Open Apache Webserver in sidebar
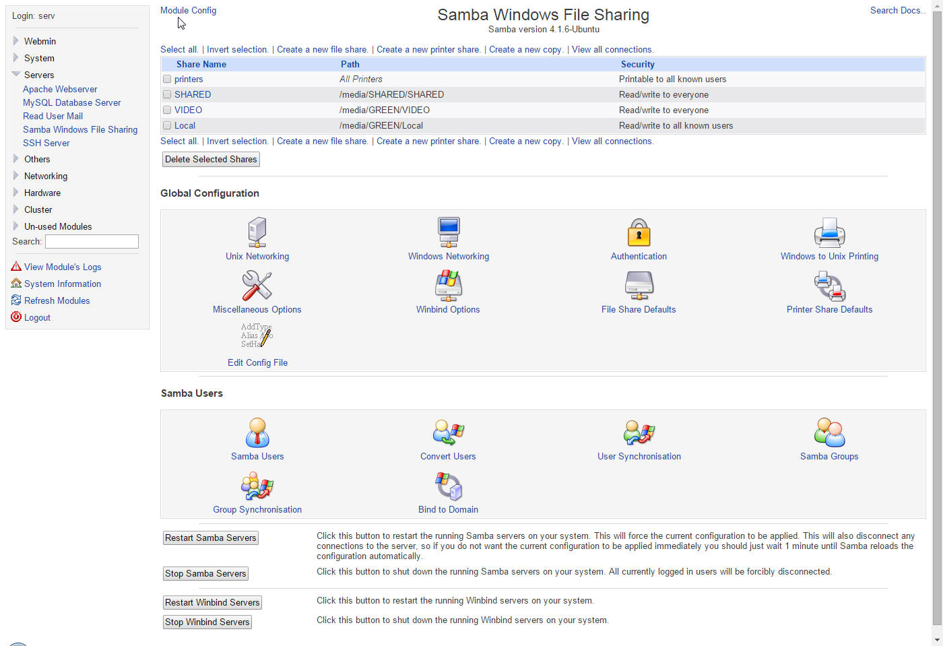Viewport: 943px width, 646px height. pos(60,89)
